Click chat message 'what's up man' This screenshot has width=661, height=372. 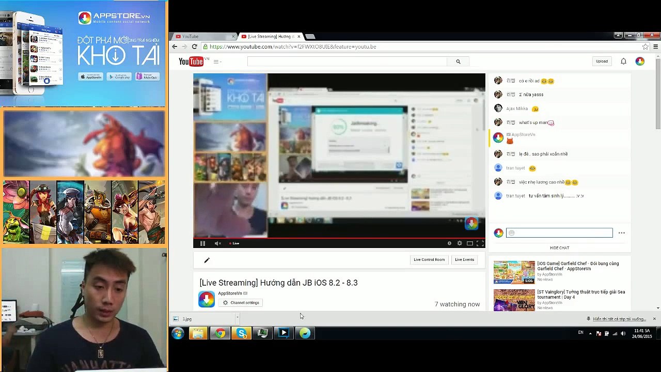click(x=536, y=122)
